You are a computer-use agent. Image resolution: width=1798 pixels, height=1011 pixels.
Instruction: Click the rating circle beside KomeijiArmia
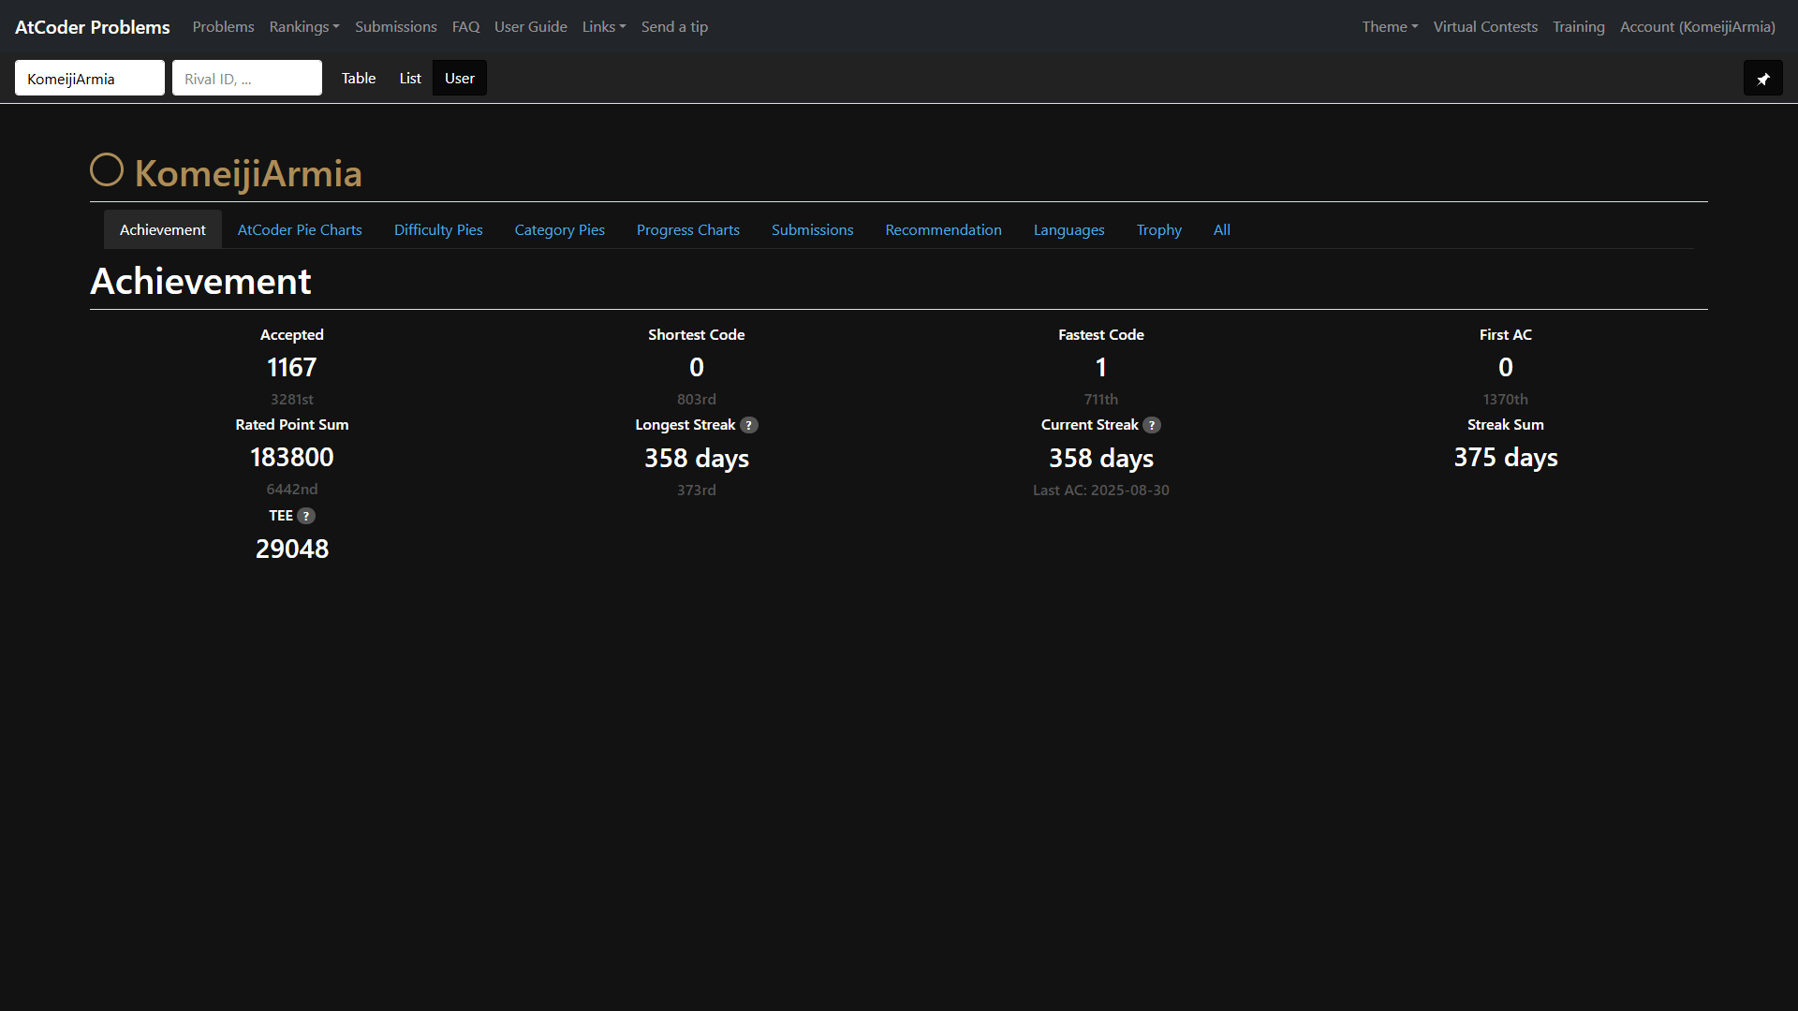click(107, 170)
